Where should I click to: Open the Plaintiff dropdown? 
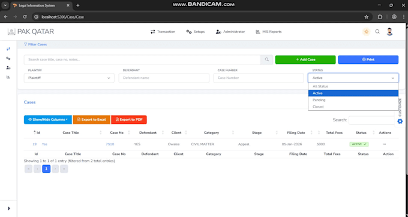(69, 78)
